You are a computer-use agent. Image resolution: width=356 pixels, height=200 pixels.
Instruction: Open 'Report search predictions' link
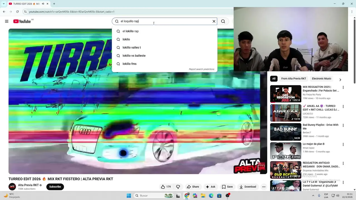coord(201,69)
